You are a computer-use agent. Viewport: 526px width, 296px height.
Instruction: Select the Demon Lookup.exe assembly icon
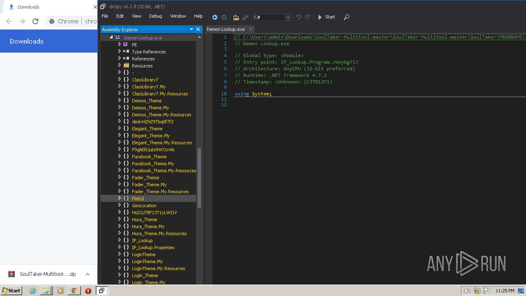point(118,37)
